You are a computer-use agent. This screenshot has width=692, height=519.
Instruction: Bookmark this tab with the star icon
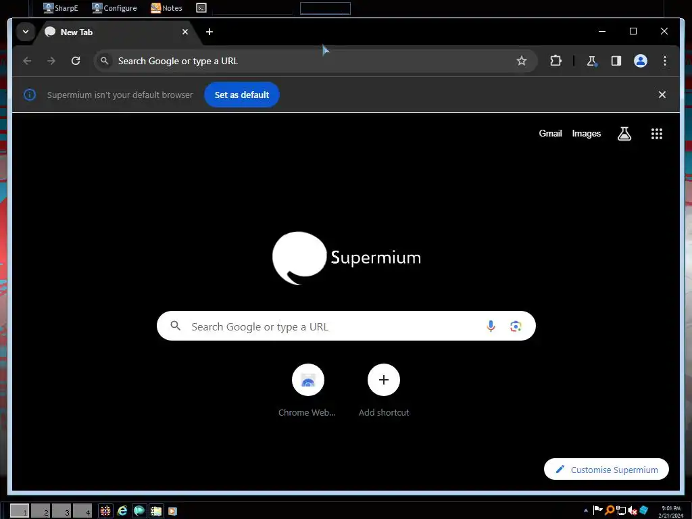coord(521,61)
